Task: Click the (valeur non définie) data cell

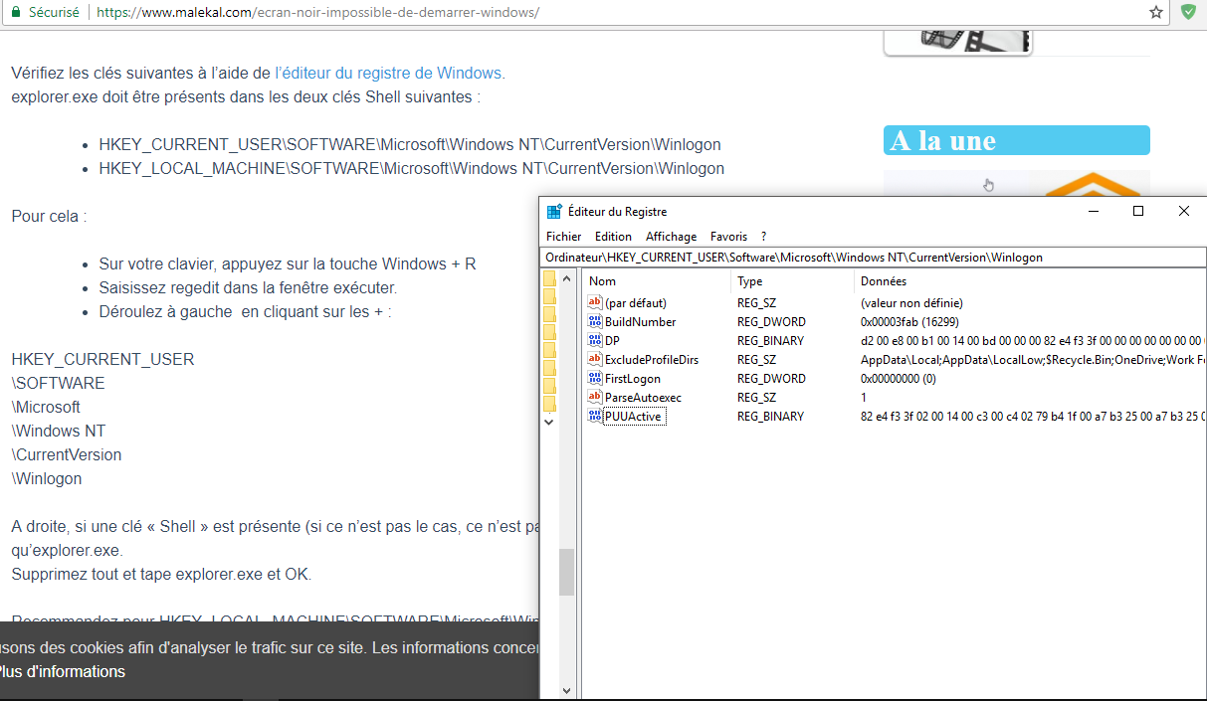Action: pyautogui.click(x=911, y=303)
